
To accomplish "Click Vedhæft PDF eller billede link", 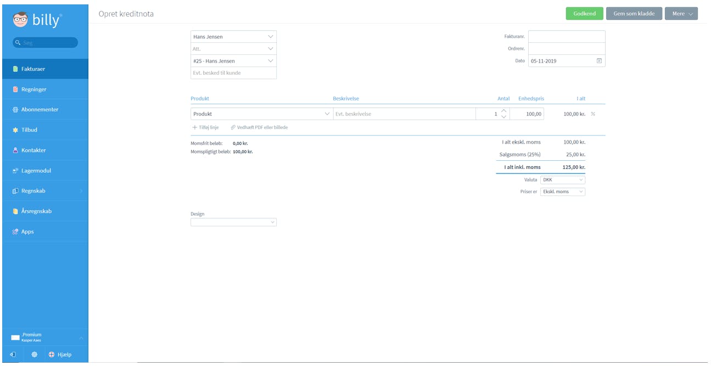I will [259, 127].
